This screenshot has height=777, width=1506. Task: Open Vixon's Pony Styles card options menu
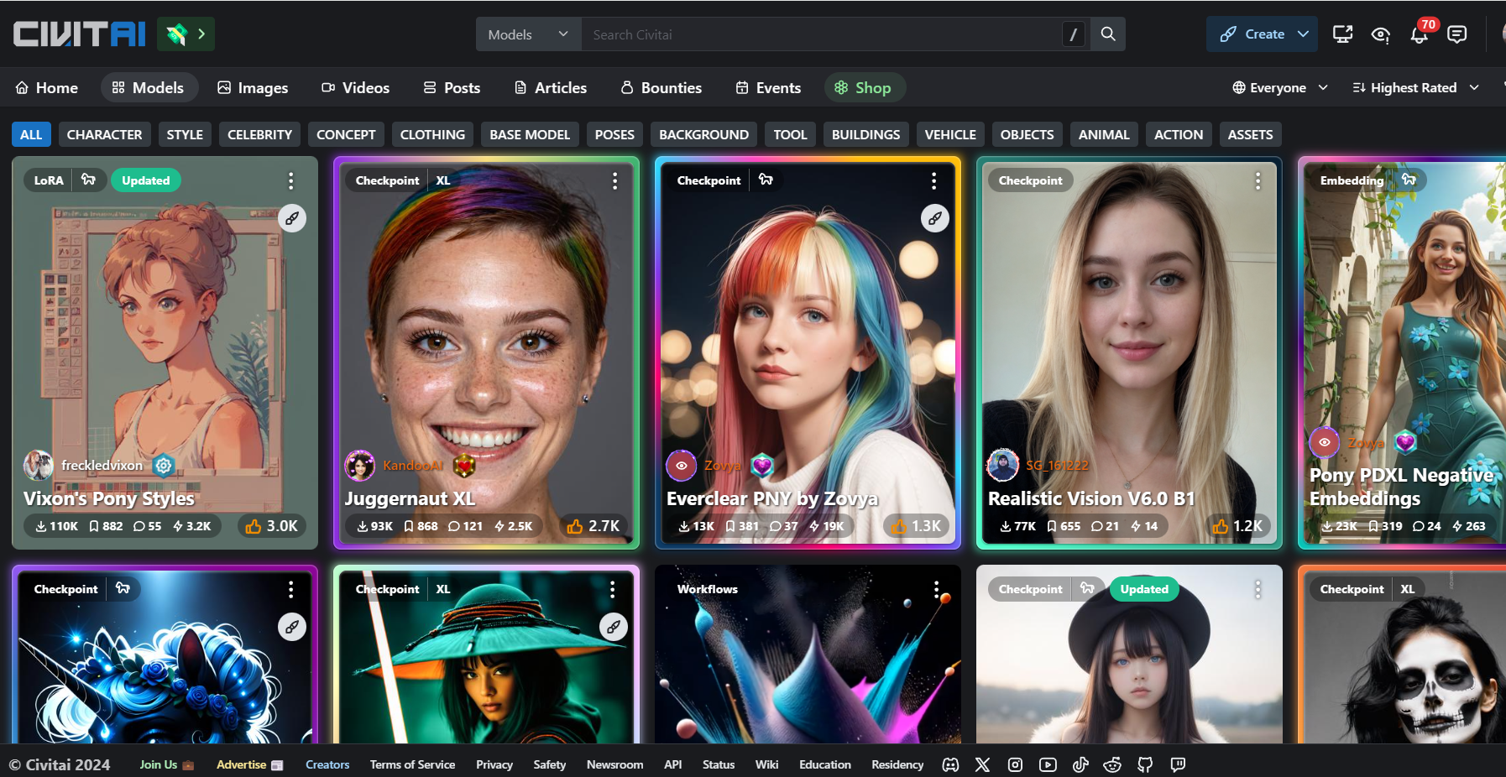click(x=291, y=180)
